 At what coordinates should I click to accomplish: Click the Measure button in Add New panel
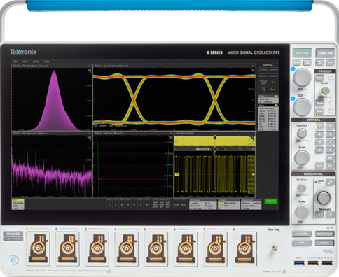click(263, 76)
